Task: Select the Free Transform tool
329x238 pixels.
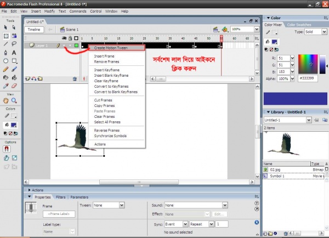Action: coord(6,36)
